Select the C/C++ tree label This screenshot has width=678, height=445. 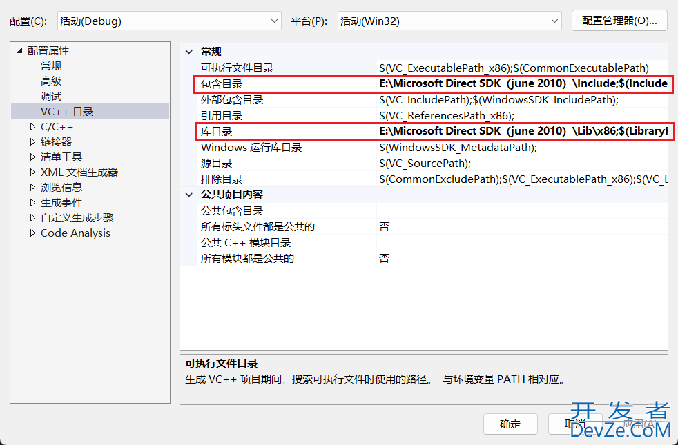coord(57,127)
